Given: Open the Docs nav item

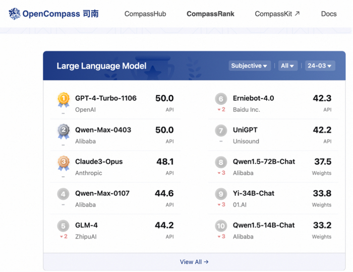Looking at the screenshot, I should 329,14.
